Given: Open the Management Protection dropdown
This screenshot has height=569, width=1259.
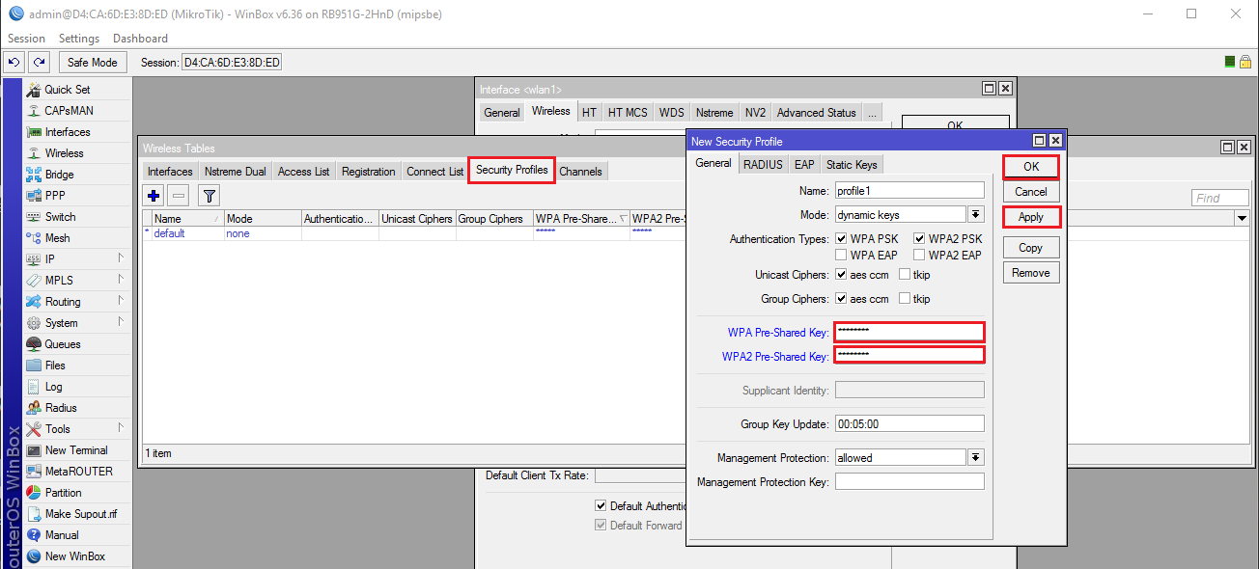Looking at the screenshot, I should (x=975, y=456).
